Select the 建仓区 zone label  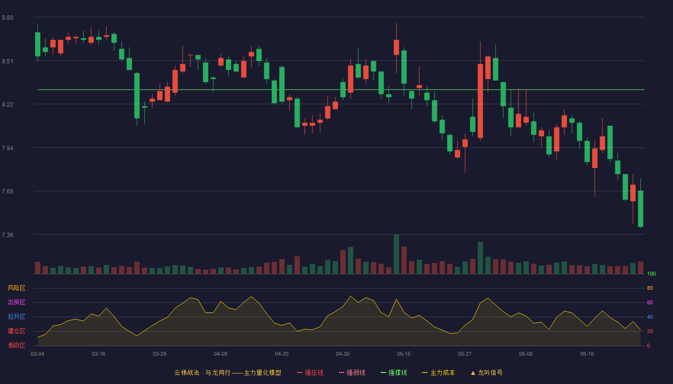tap(16, 331)
